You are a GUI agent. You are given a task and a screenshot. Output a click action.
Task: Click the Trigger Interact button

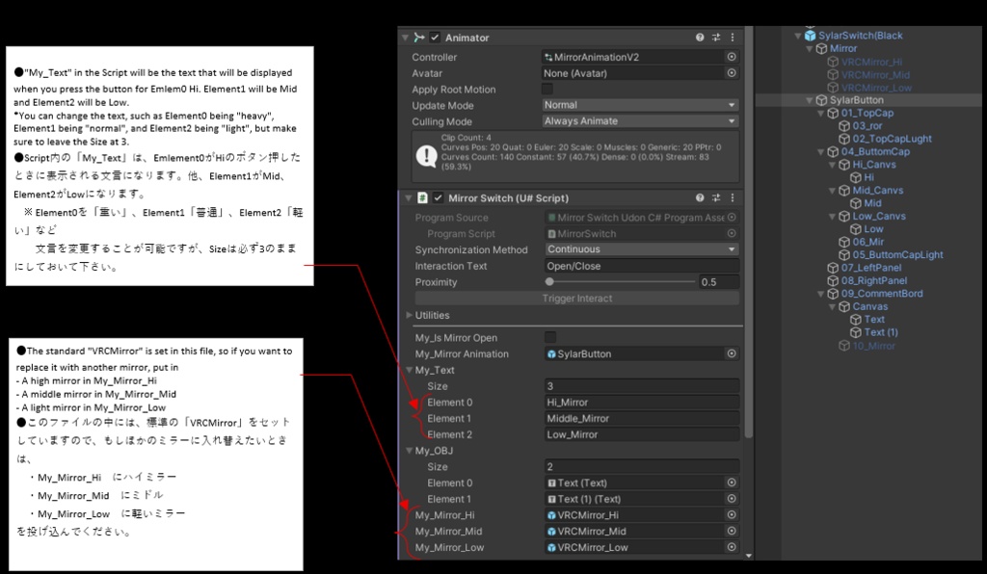click(577, 298)
